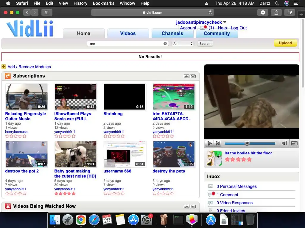This screenshot has height=228, width=305.
Task: Switch to the Community tab
Action: coord(217,33)
